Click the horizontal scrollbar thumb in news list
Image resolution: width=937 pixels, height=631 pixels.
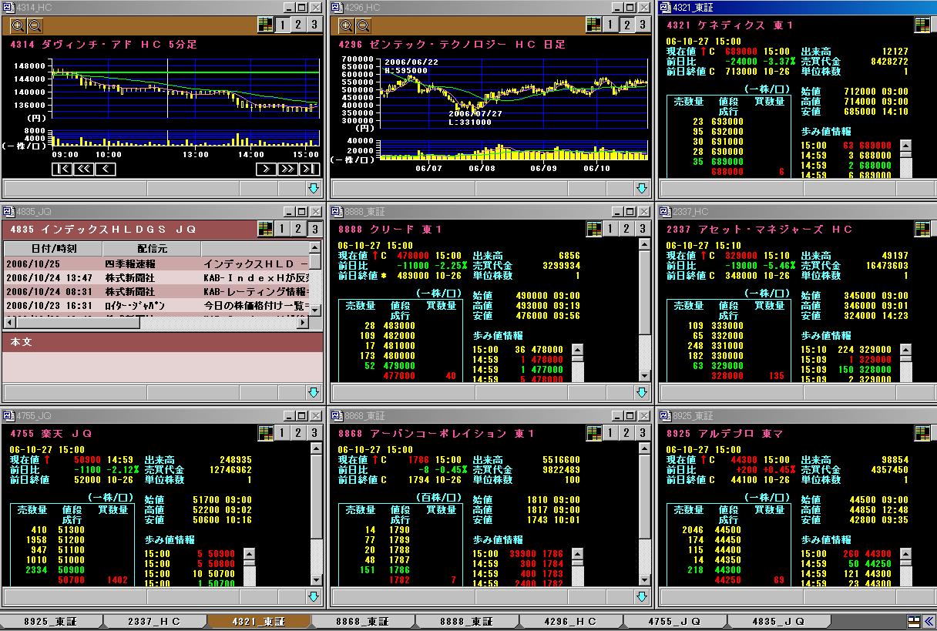78,324
